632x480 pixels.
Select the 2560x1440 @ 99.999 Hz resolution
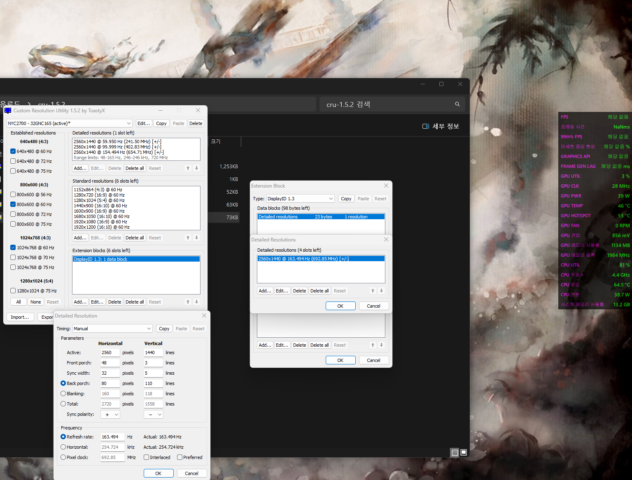(x=117, y=147)
